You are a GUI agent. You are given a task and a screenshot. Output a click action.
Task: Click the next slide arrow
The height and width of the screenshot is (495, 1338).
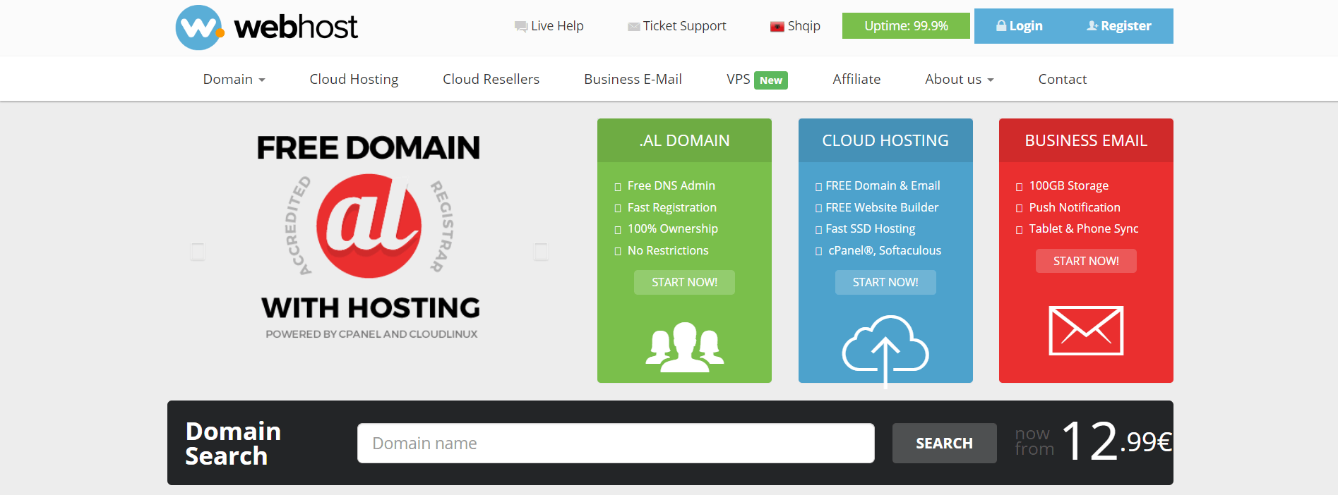541,251
